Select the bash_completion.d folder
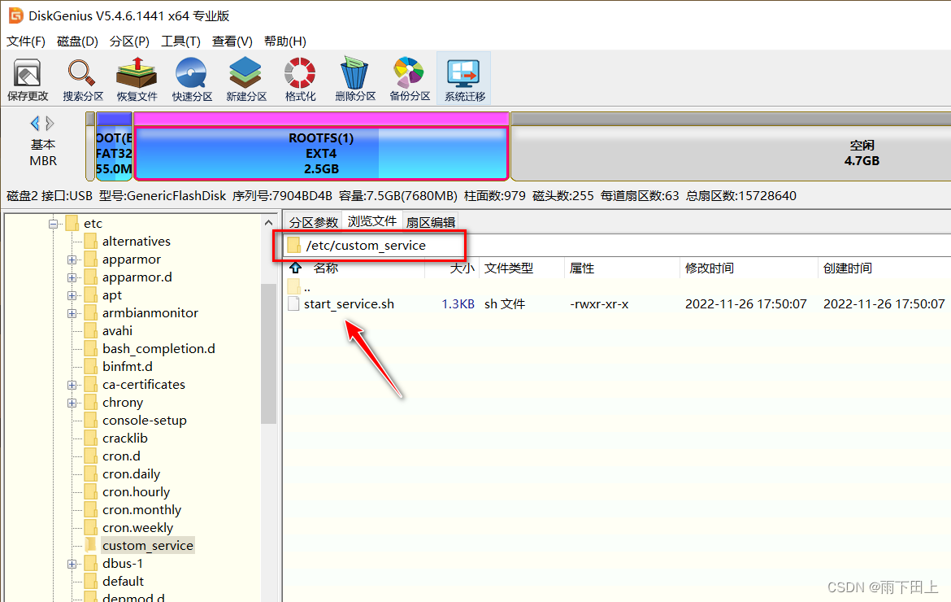 pyautogui.click(x=158, y=349)
